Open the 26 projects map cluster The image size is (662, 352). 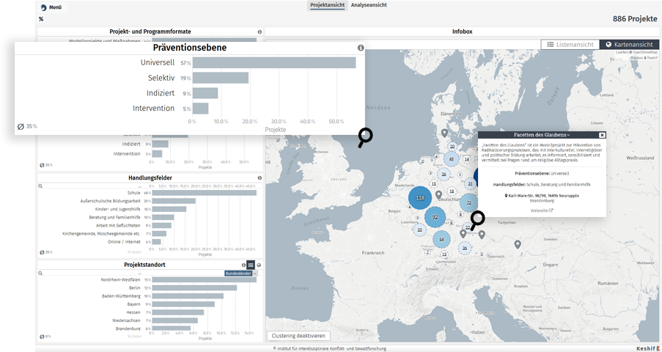coord(465,248)
